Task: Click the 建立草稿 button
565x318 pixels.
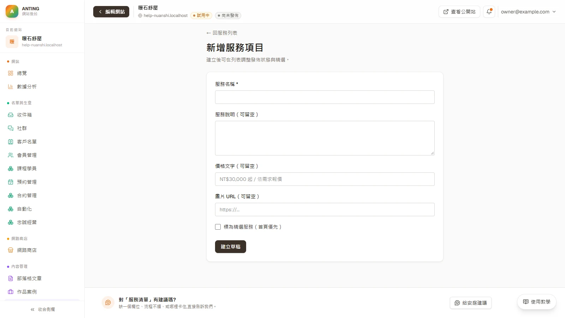Action: (x=231, y=247)
